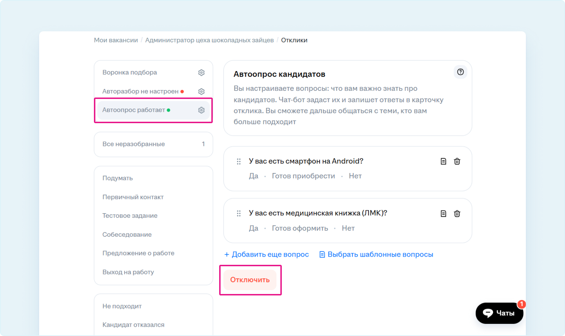Open Автоопрос работает settings gear
Image resolution: width=565 pixels, height=336 pixels.
click(x=201, y=110)
